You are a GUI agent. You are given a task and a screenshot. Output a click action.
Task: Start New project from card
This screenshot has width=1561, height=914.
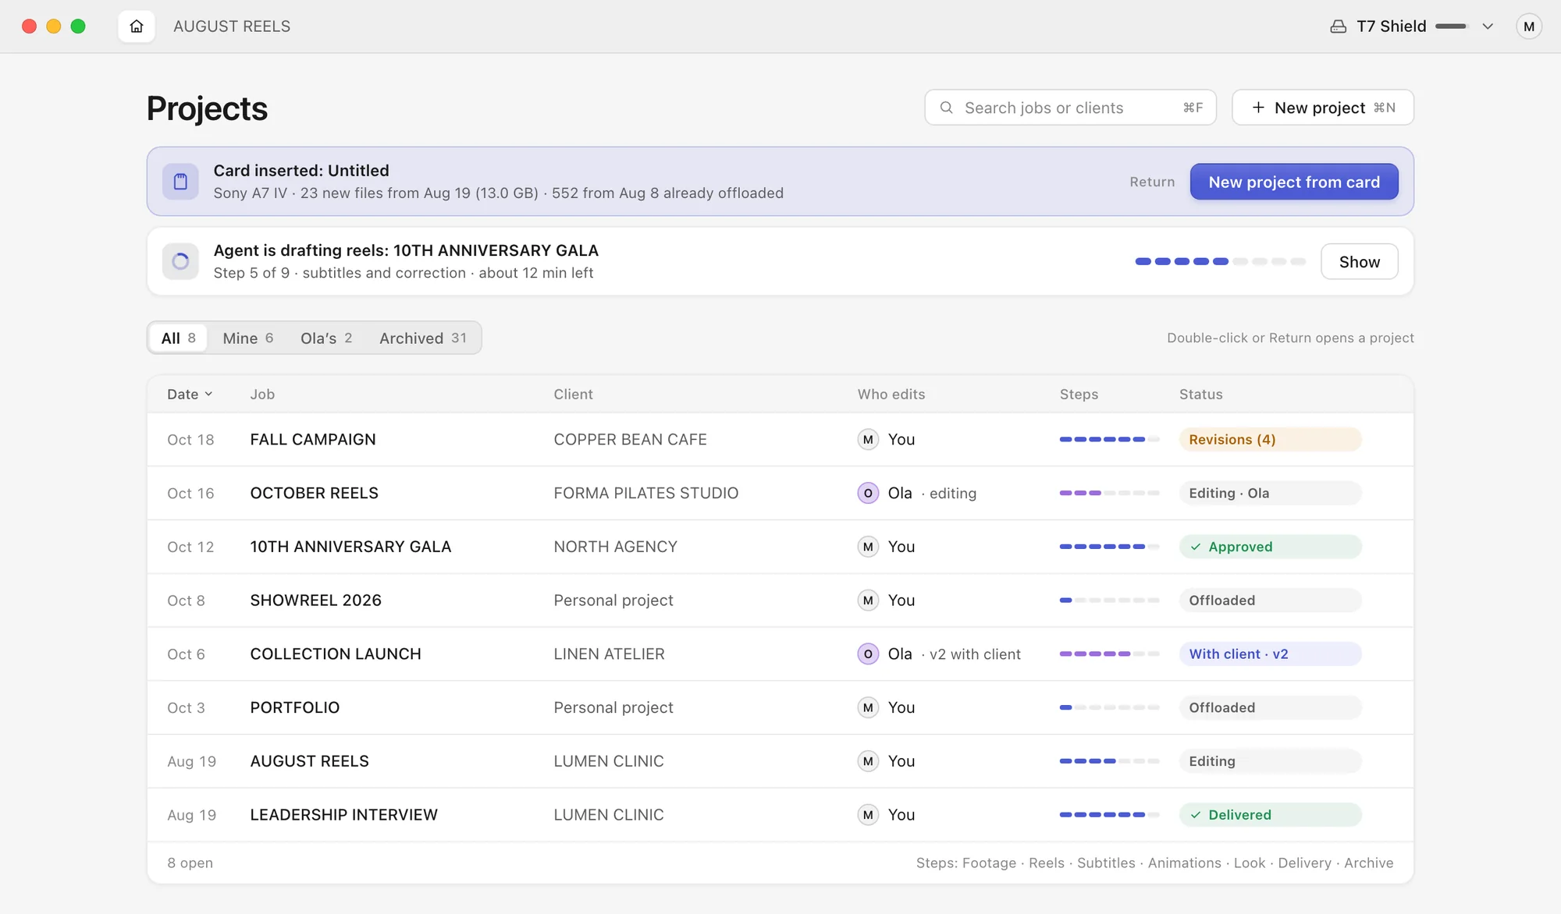[1294, 182]
